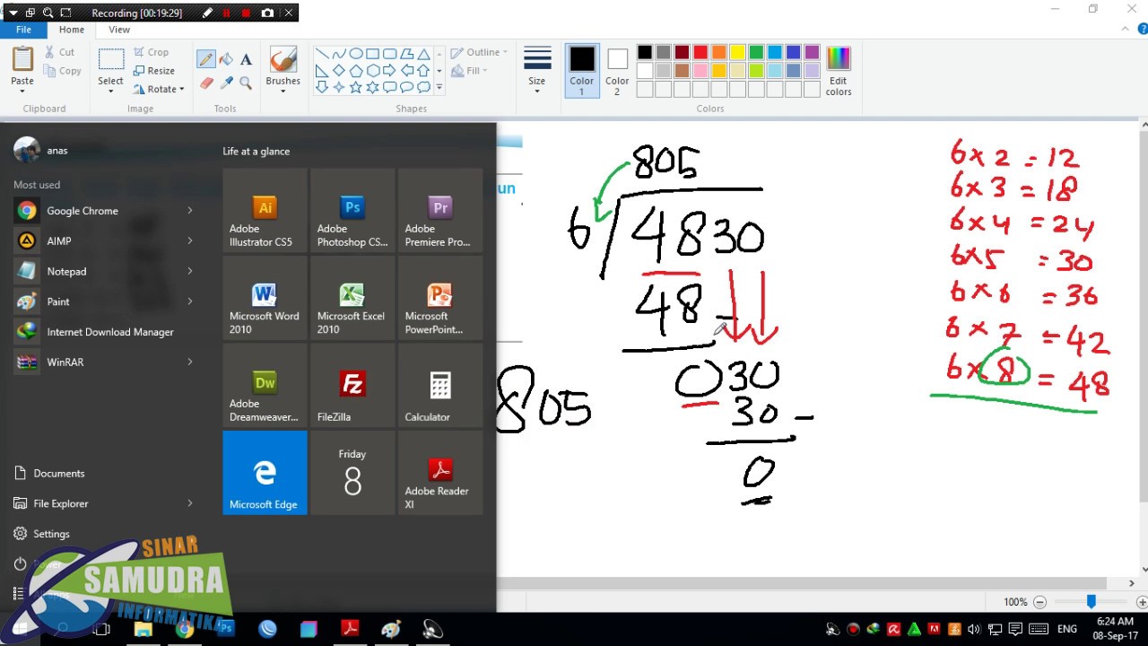Pick the Hexagon shape

[x=373, y=70]
